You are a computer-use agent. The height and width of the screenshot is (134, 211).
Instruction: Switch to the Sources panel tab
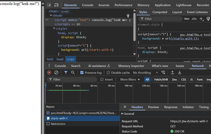[x=104, y=5]
